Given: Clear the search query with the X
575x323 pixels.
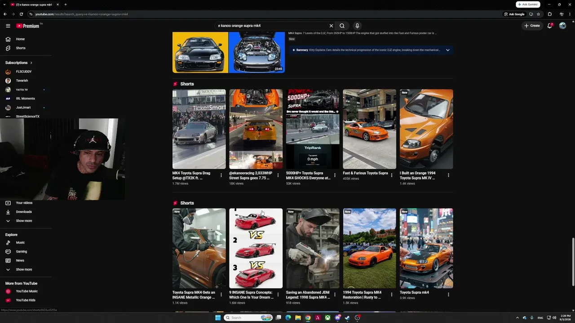Looking at the screenshot, I should [332, 26].
